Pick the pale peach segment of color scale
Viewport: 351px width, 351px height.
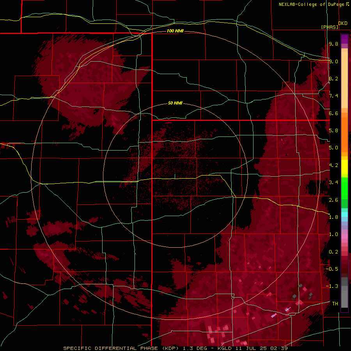[344, 80]
